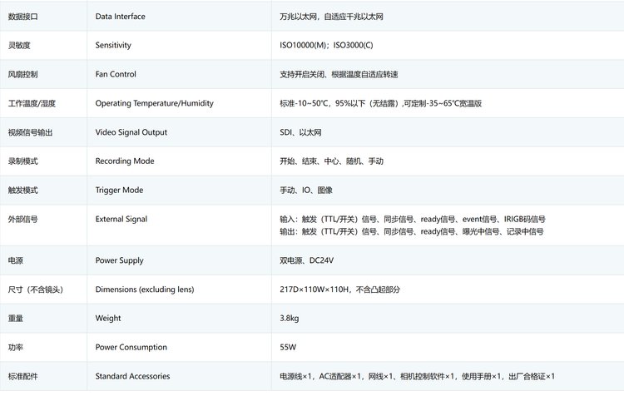Click the 'Video Signal Output' label

[x=131, y=132]
